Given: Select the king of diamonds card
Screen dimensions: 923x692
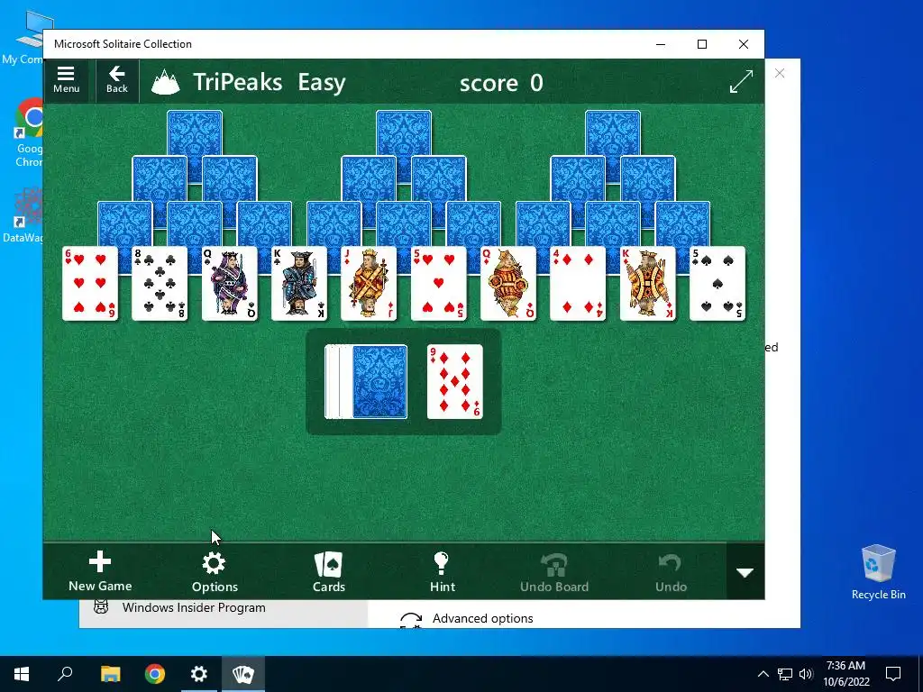Looking at the screenshot, I should [647, 284].
